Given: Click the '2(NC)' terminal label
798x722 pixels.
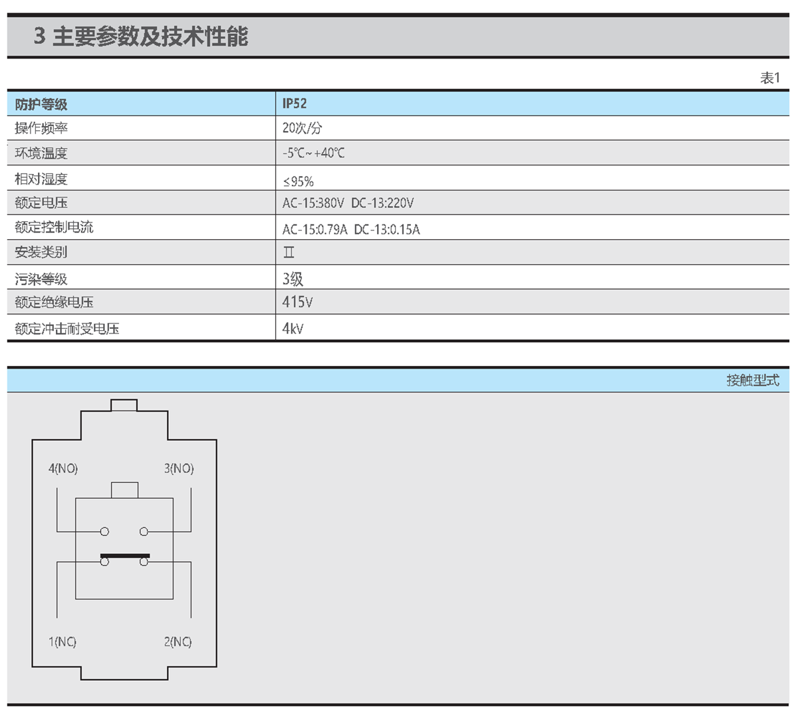Looking at the screenshot, I should [x=178, y=642].
